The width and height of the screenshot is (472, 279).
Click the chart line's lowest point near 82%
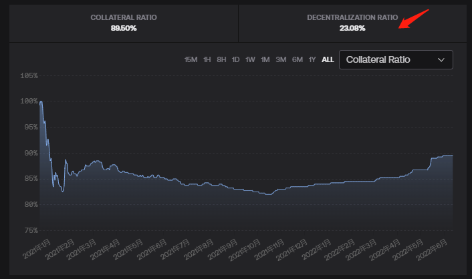[x=268, y=194]
